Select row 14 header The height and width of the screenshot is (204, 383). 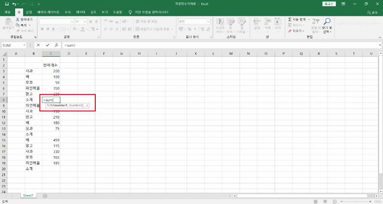click(x=4, y=135)
